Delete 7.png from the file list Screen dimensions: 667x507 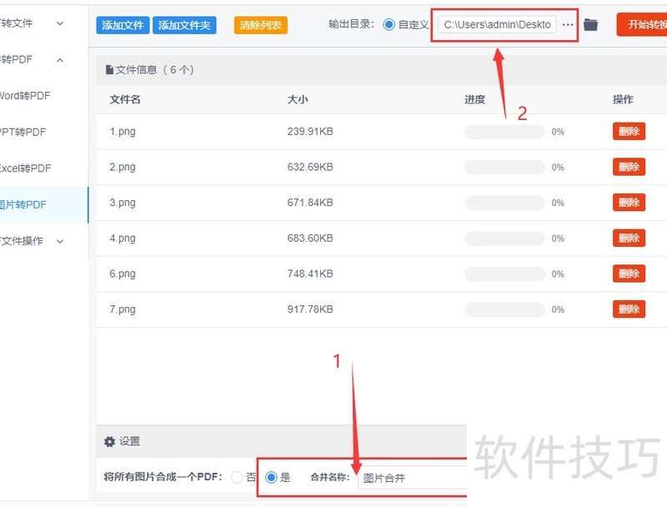click(628, 309)
